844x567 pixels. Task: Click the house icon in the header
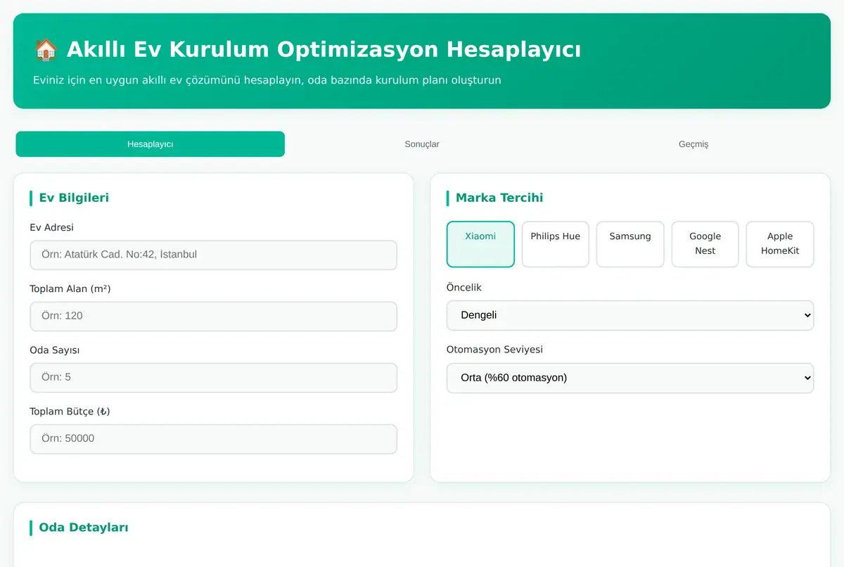46,50
